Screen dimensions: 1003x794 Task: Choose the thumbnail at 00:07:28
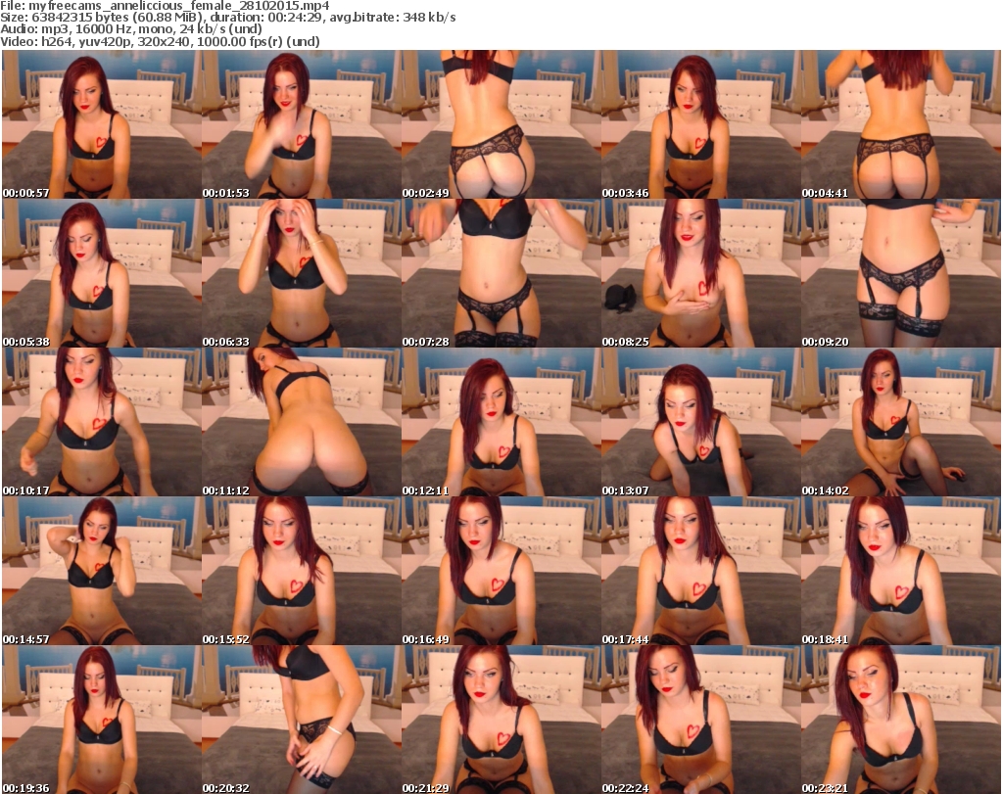point(501,273)
